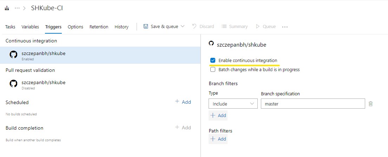This screenshot has width=388, height=157.
Task: Open the History tab
Action: 121,27
